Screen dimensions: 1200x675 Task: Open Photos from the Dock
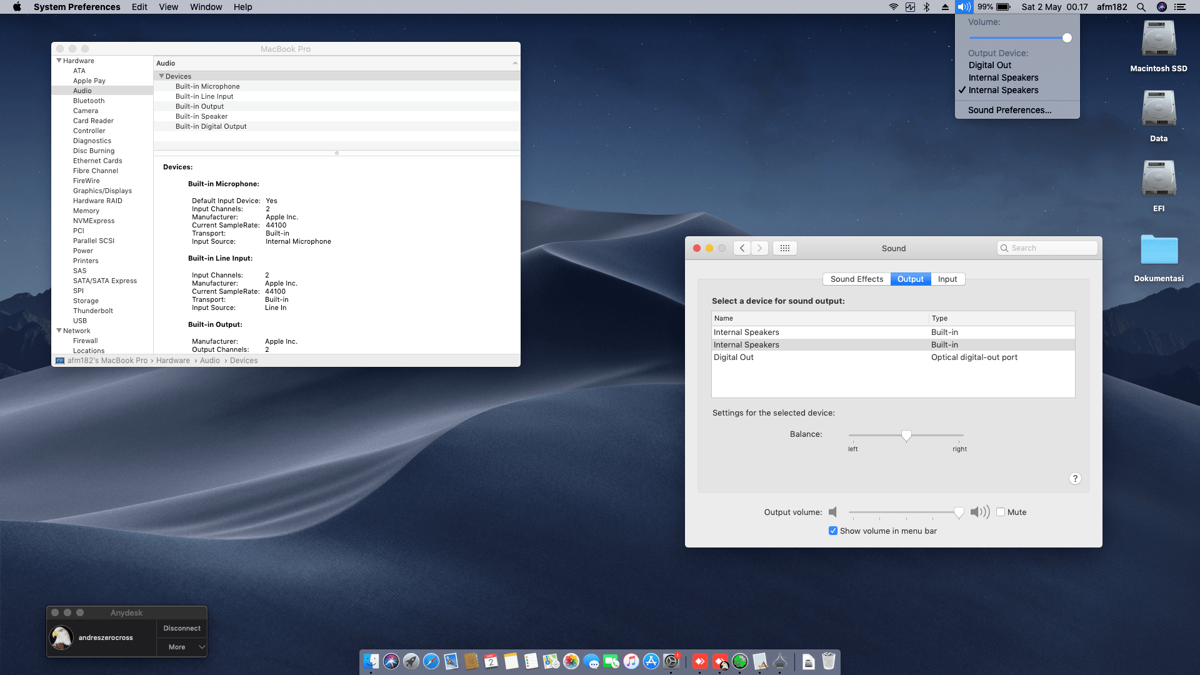tap(571, 661)
